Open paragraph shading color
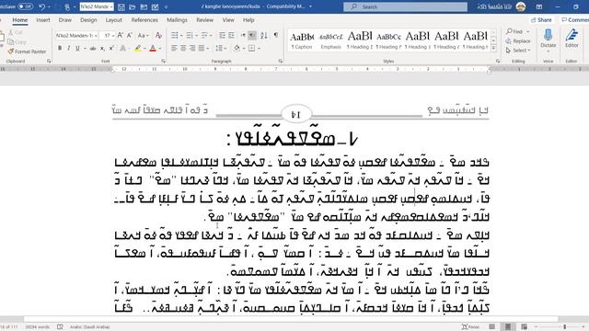Image resolution: width=589 pixels, height=331 pixels. coord(237,48)
